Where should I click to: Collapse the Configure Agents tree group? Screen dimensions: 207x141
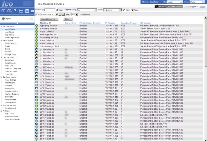1,77
